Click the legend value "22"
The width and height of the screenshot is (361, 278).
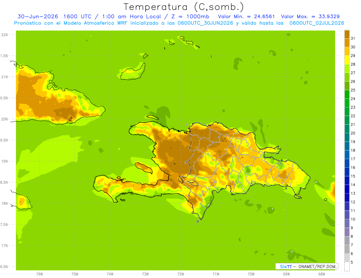point(353,116)
